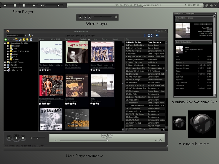Open the View menu
Viewport: 219px width, 164px height.
[x=78, y=36]
